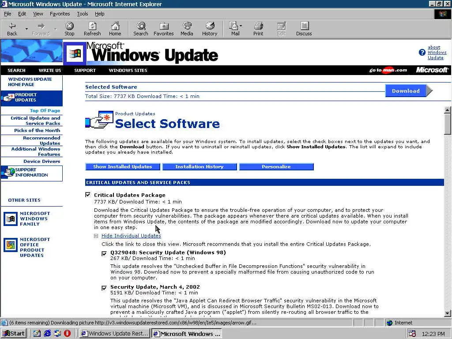
Task: Click the Mail toolbar icon
Action: click(x=234, y=29)
